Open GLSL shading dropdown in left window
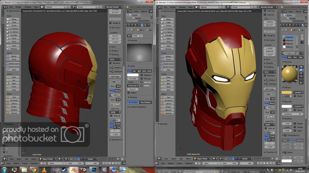This screenshot has width=309, height=173. [x=115, y=59]
